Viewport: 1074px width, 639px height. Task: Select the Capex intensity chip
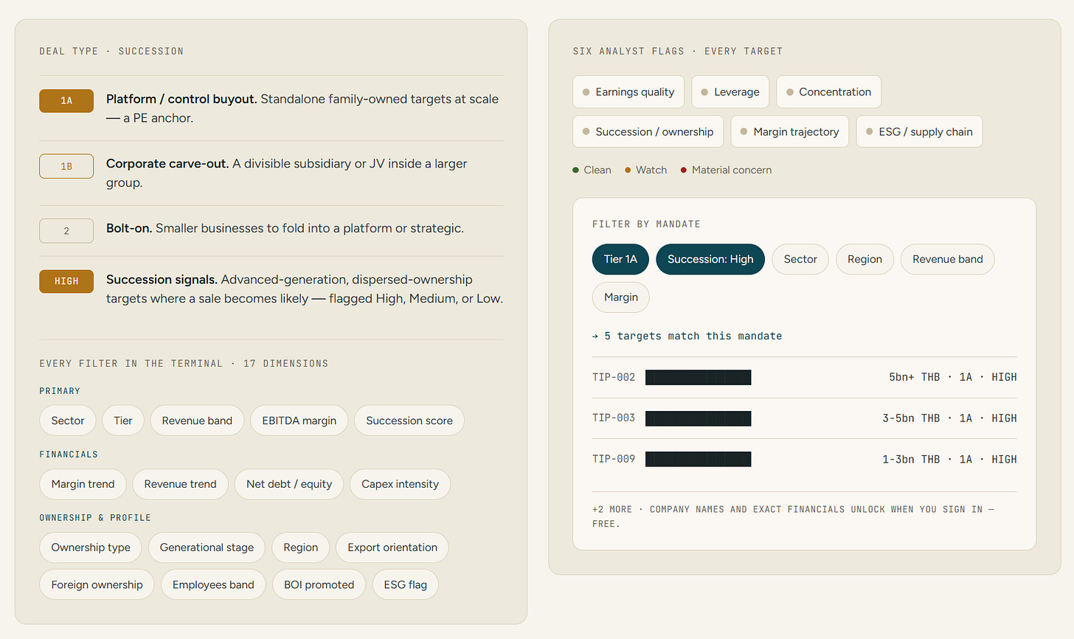click(x=400, y=484)
